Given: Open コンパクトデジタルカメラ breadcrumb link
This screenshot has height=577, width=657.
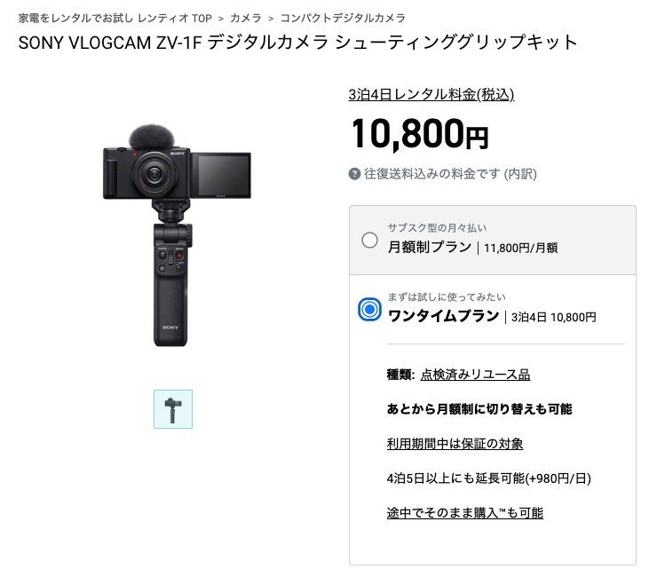Looking at the screenshot, I should click(343, 18).
